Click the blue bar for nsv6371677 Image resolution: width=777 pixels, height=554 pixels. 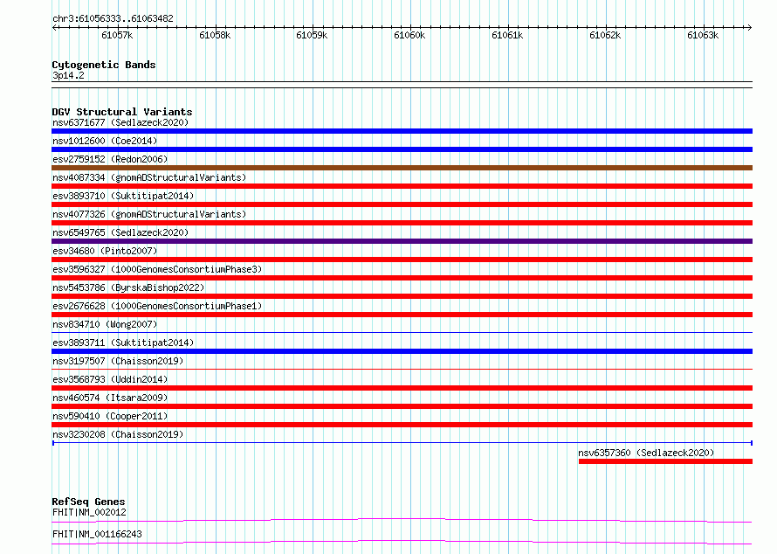click(x=402, y=131)
